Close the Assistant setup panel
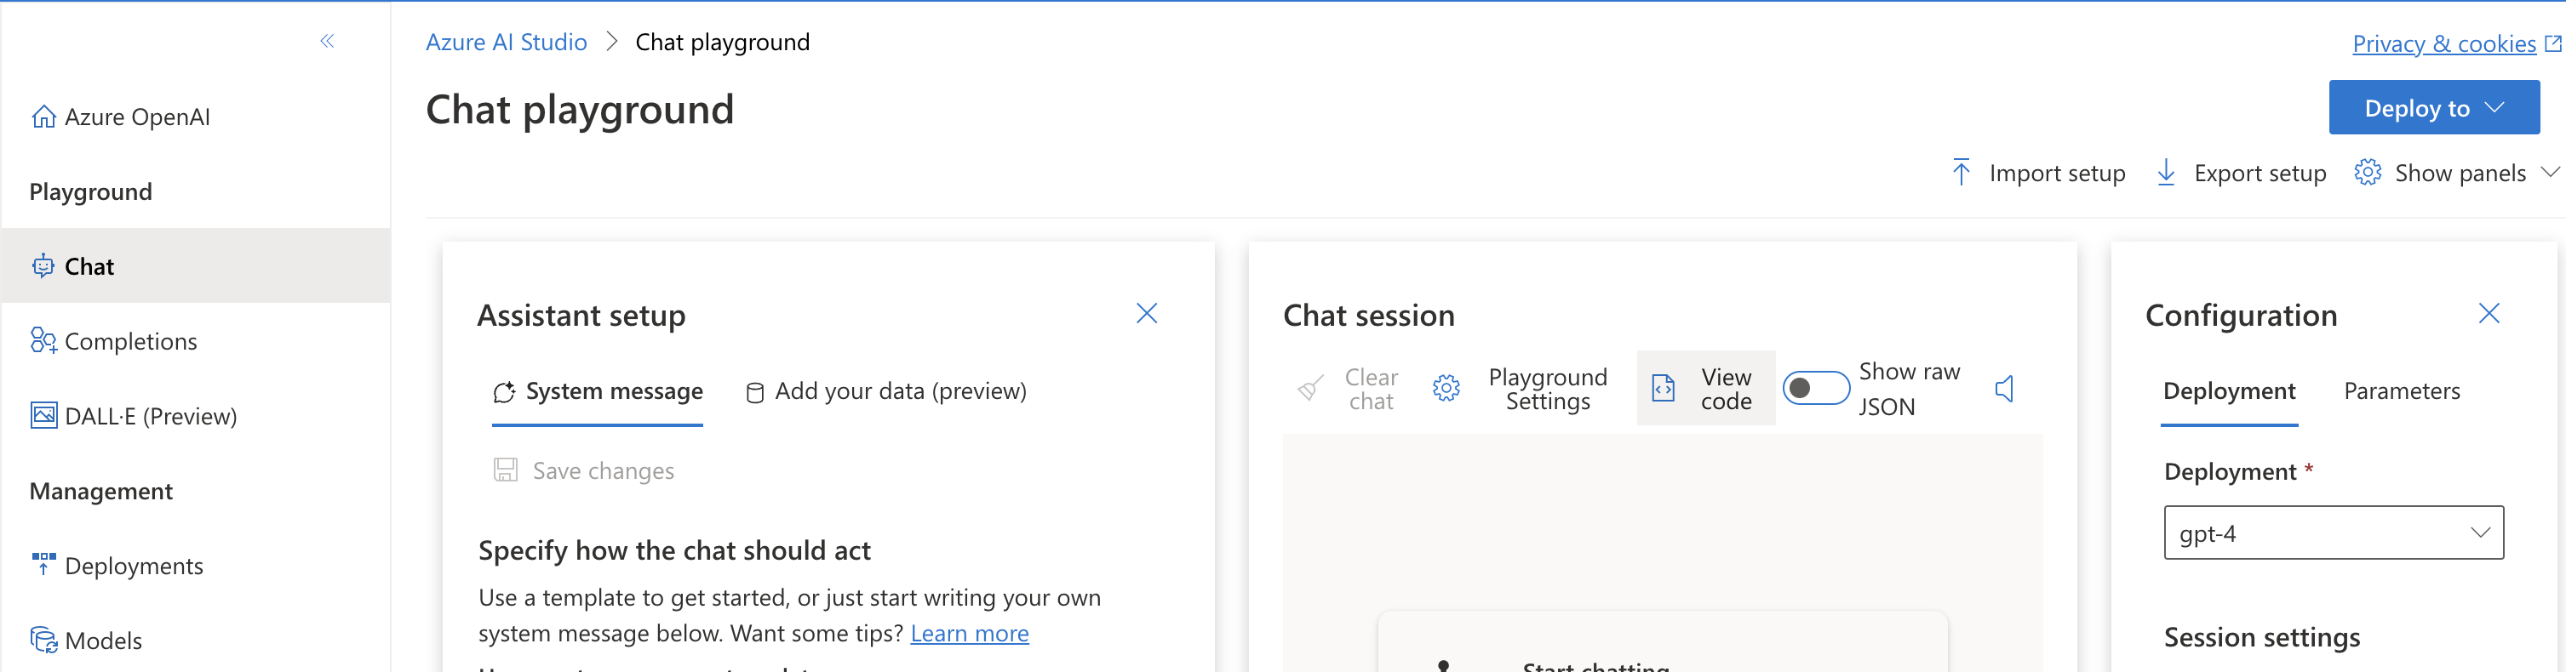 [x=1147, y=314]
